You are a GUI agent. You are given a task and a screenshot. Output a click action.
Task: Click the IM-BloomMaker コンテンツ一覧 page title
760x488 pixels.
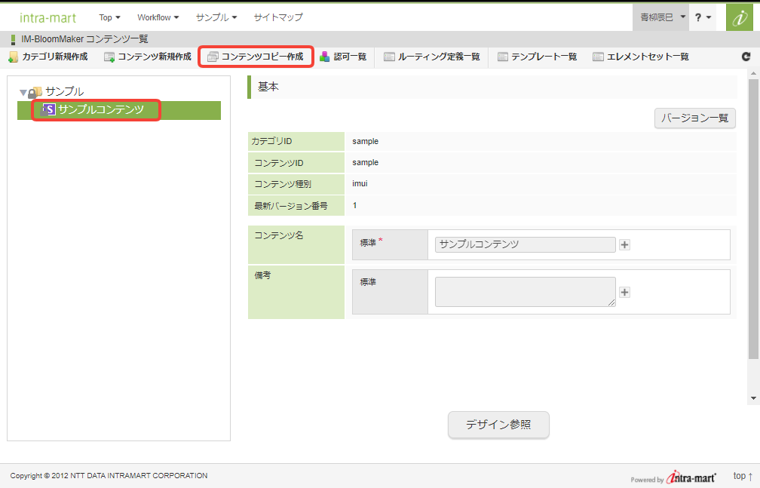pyautogui.click(x=84, y=38)
